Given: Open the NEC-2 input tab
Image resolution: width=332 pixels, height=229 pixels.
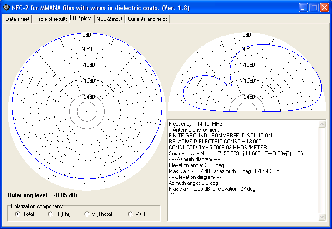Looking at the screenshot, I should point(110,19).
